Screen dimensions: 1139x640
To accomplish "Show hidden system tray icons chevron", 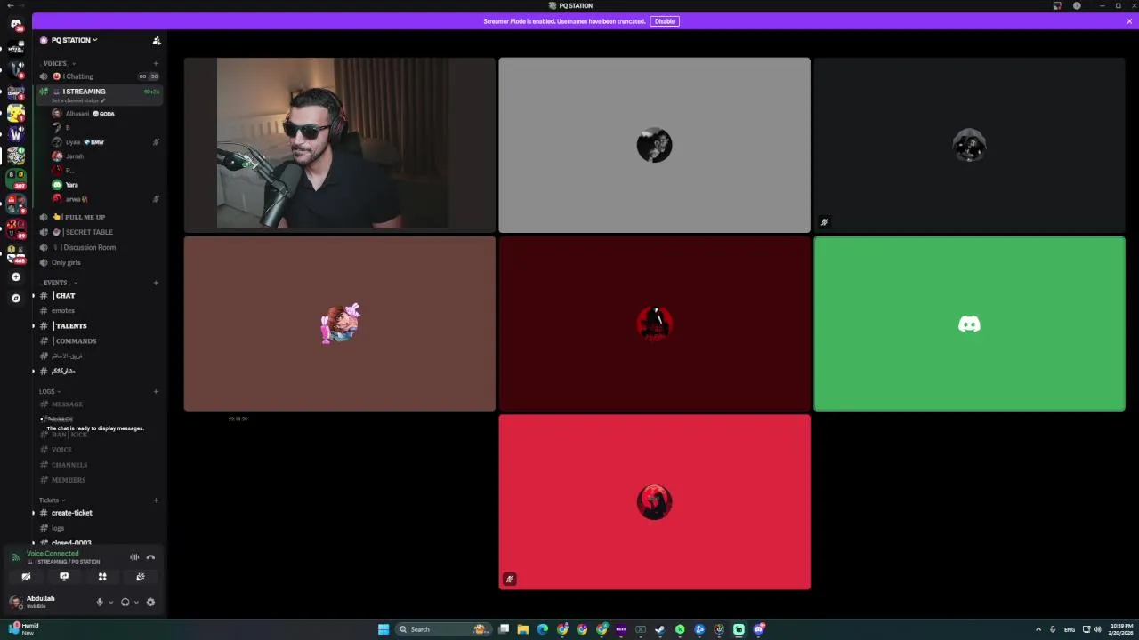I will 1038,629.
